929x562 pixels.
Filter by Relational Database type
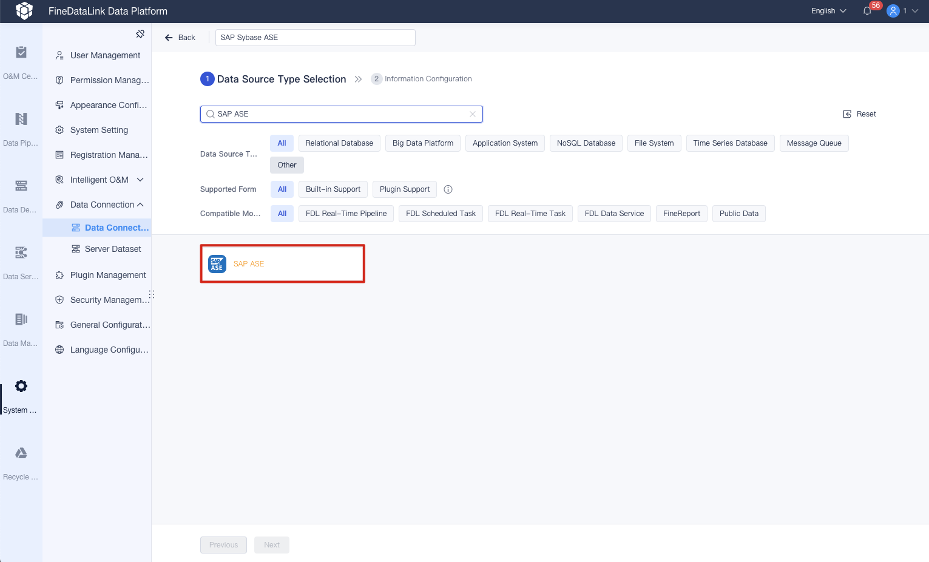(x=339, y=143)
